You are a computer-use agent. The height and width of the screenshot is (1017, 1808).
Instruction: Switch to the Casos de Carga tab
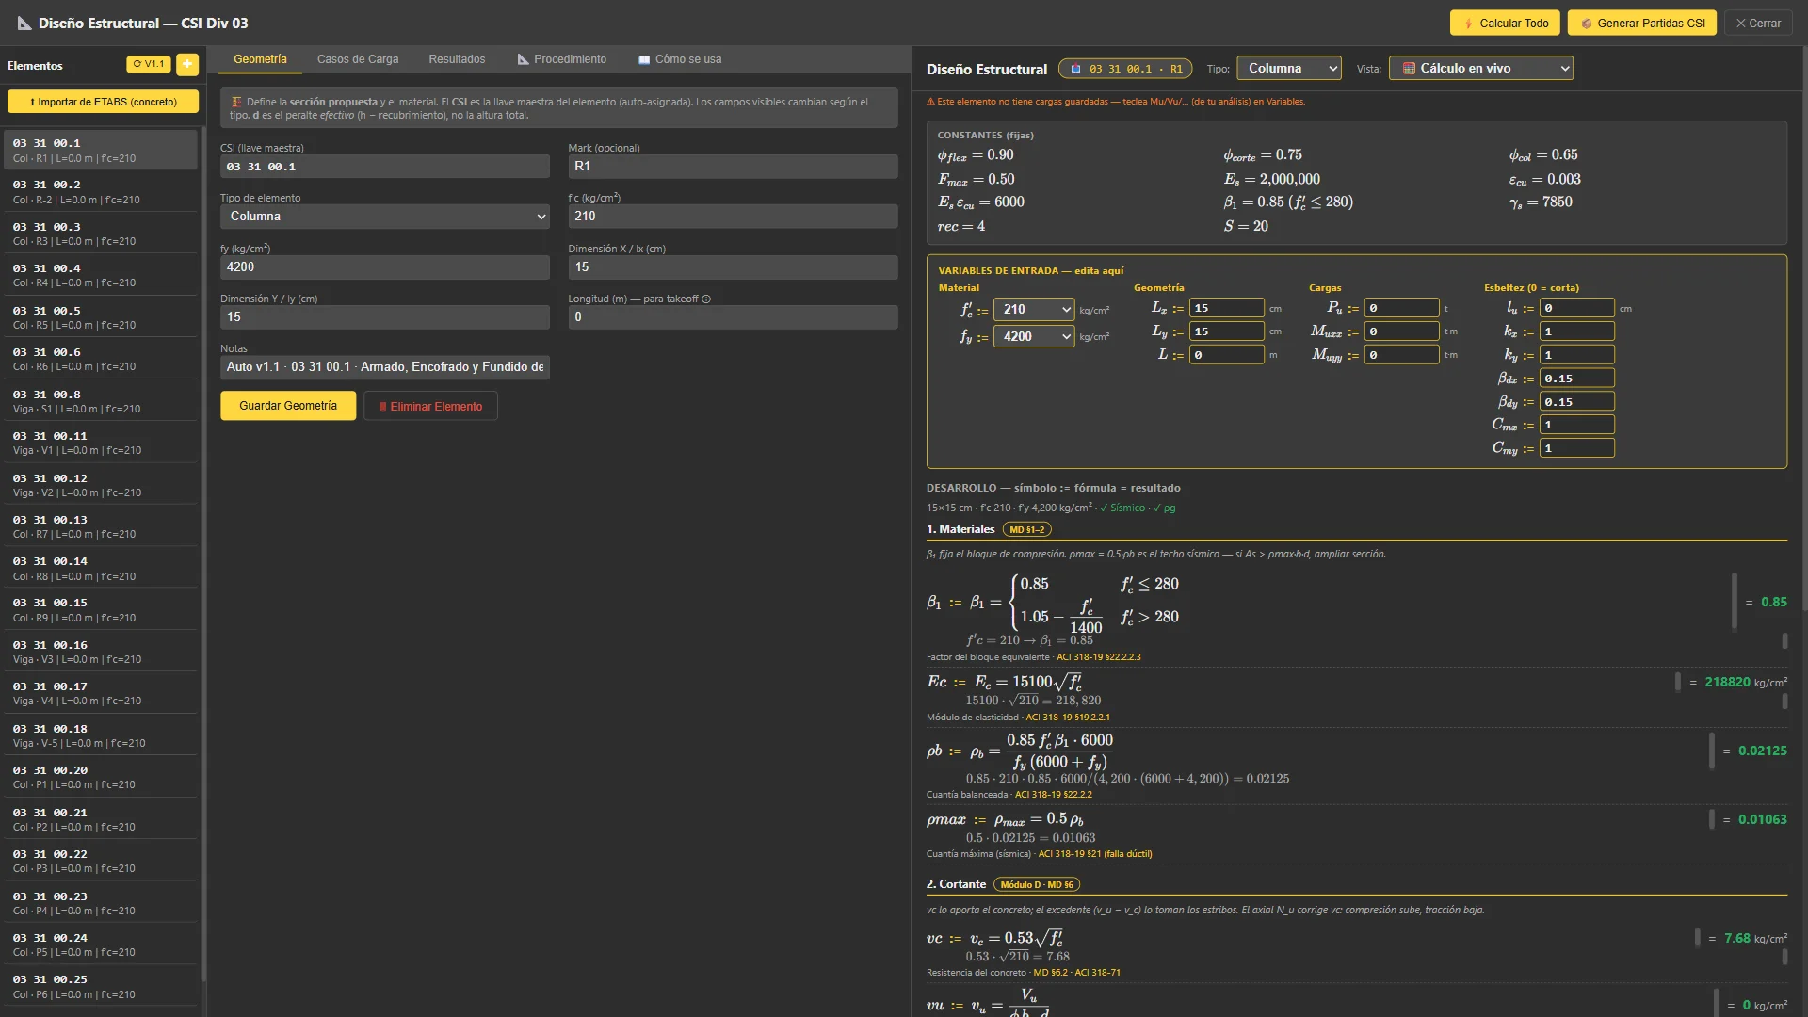(358, 59)
